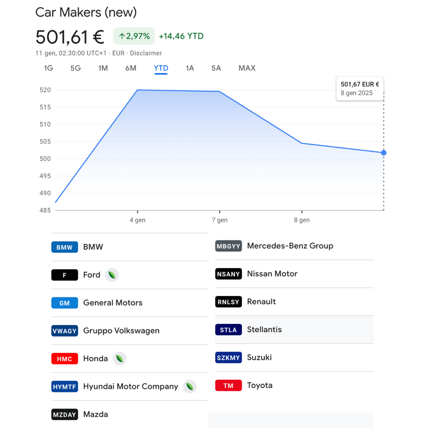Screen dimensions: 428x428
Task: Open the Mazda stock entry
Action: [129, 414]
